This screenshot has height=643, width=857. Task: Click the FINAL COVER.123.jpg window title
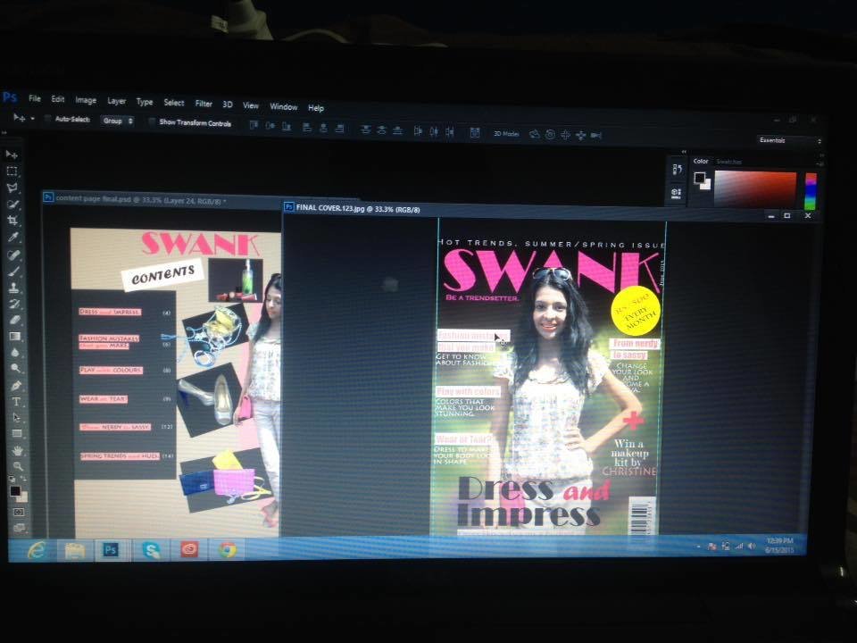[358, 209]
